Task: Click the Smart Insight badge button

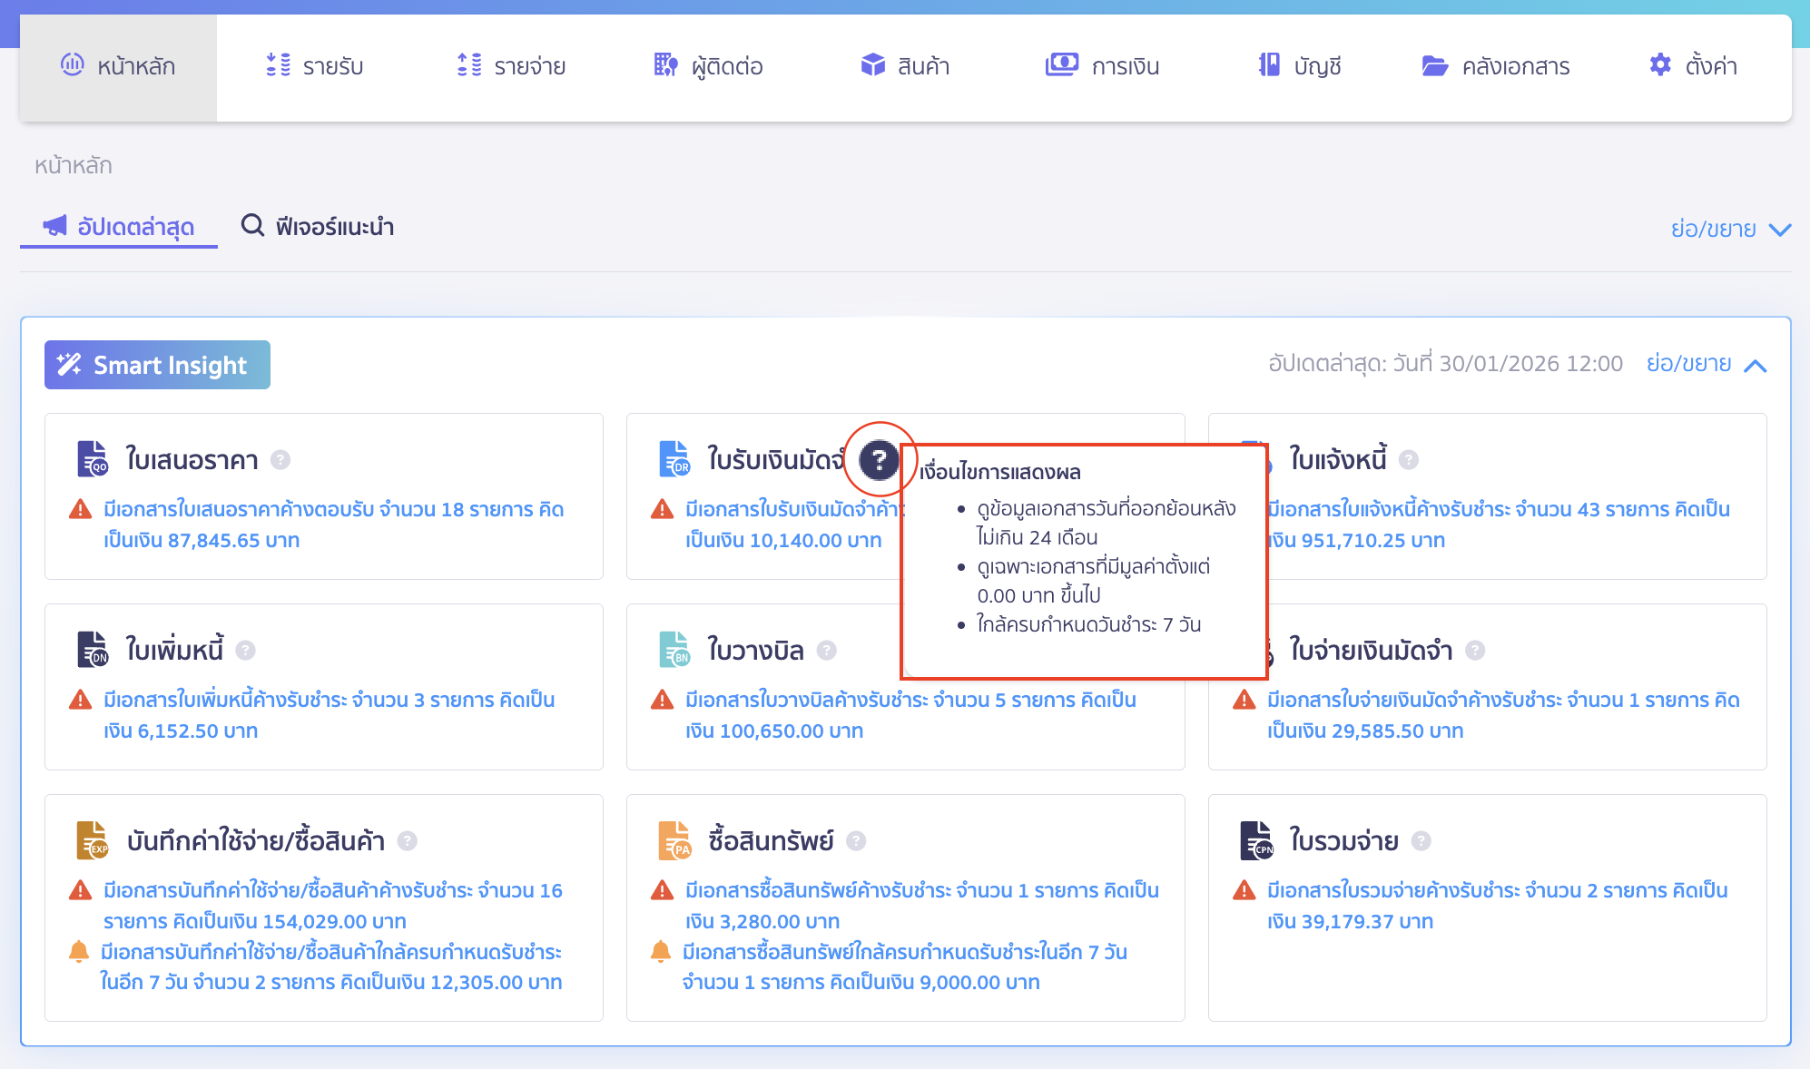Action: tap(156, 365)
